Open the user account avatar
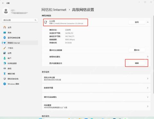The image size is (154, 119). click(6, 11)
